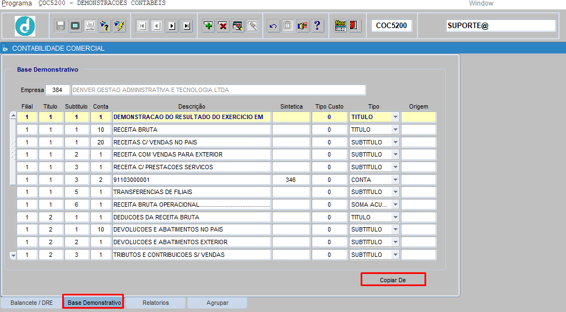Screen dimensions: 566x312
Task: Click description DEVOLUCOES E ABATIMENTOS NO PAIS
Action: (191, 229)
